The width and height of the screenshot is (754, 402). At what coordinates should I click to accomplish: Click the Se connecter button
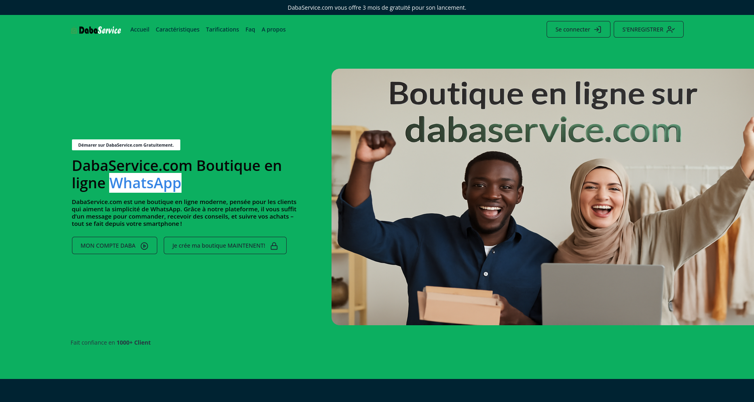[579, 29]
